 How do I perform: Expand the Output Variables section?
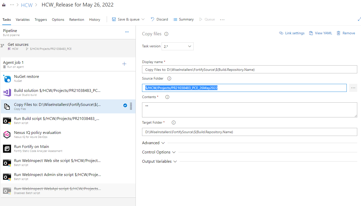[x=159, y=161]
